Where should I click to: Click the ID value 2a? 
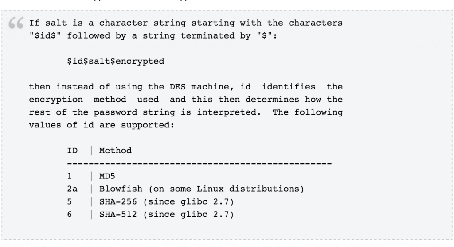[72, 189]
